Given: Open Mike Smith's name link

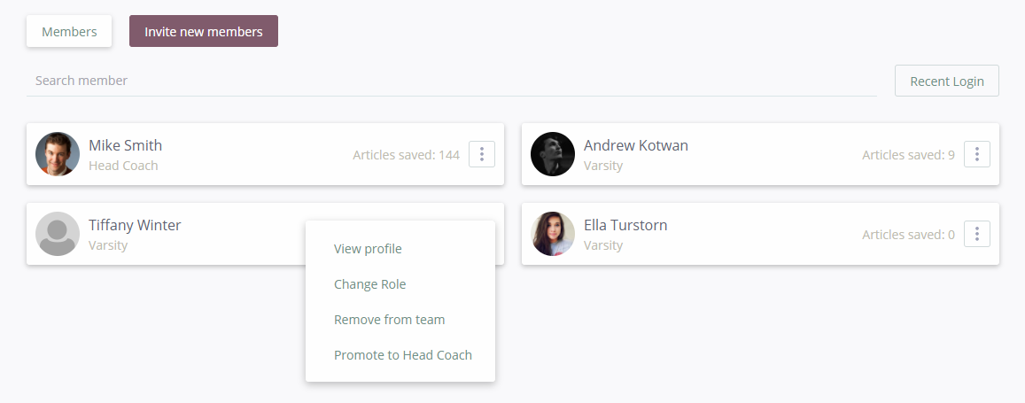Looking at the screenshot, I should click(126, 145).
